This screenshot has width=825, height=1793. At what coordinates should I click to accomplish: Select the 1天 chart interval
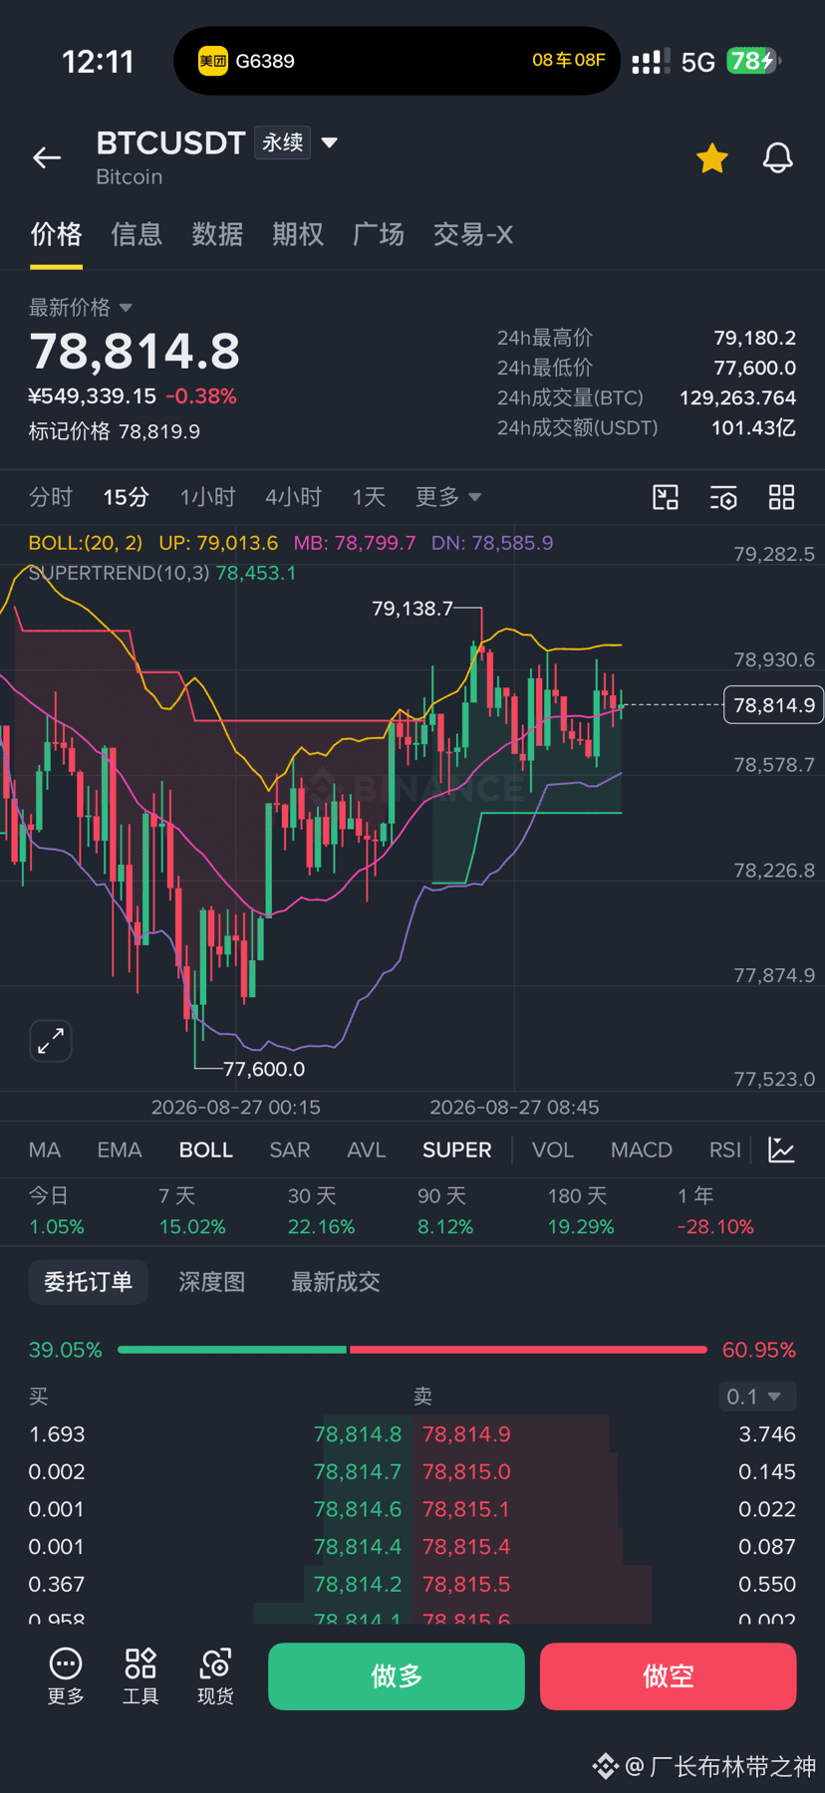point(369,497)
